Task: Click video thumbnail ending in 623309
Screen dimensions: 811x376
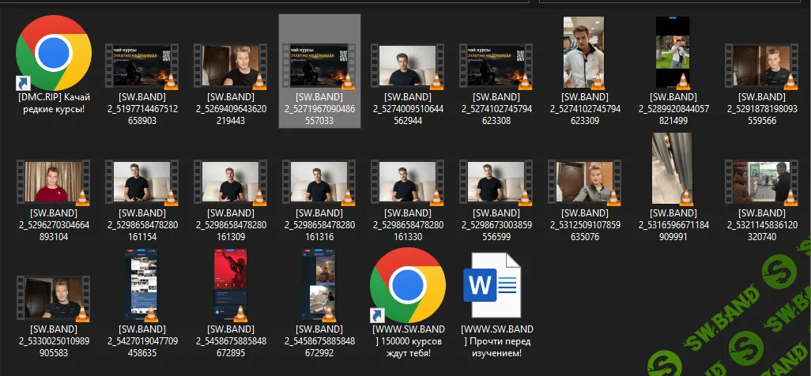Action: (x=584, y=53)
